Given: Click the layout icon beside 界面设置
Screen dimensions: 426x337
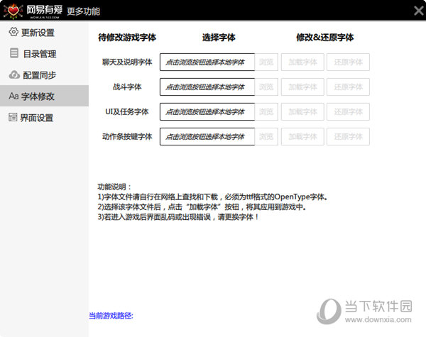Looking at the screenshot, I should click(13, 117).
